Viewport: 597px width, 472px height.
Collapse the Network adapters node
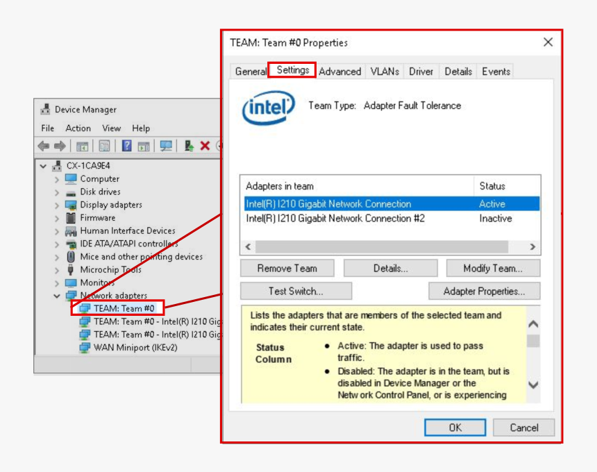[x=57, y=296]
